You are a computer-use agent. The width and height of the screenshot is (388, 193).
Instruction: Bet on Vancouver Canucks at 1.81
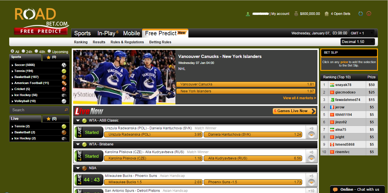click(x=246, y=84)
